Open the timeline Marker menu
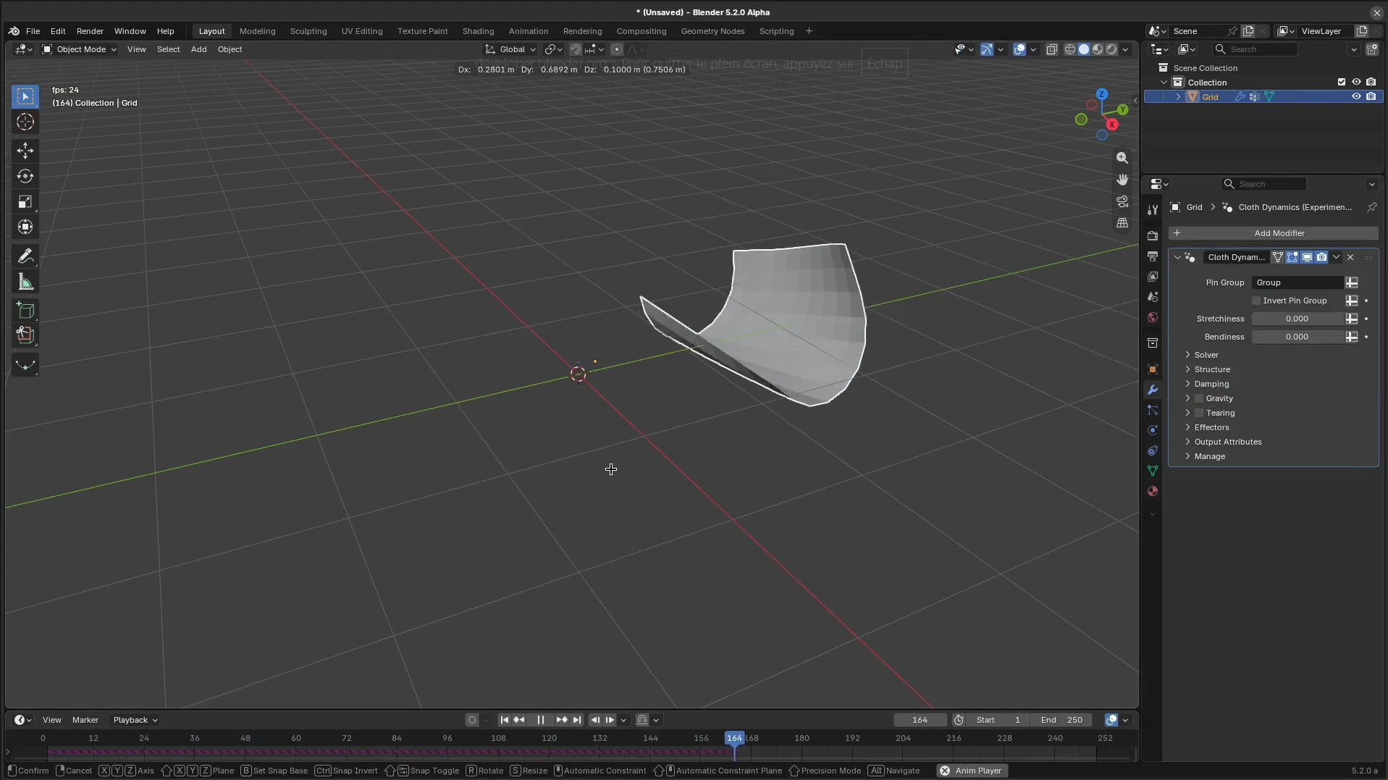Image resolution: width=1388 pixels, height=780 pixels. tap(85, 720)
